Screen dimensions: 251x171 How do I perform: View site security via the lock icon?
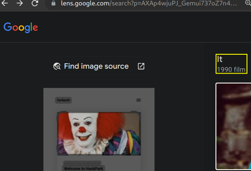pos(54,3)
